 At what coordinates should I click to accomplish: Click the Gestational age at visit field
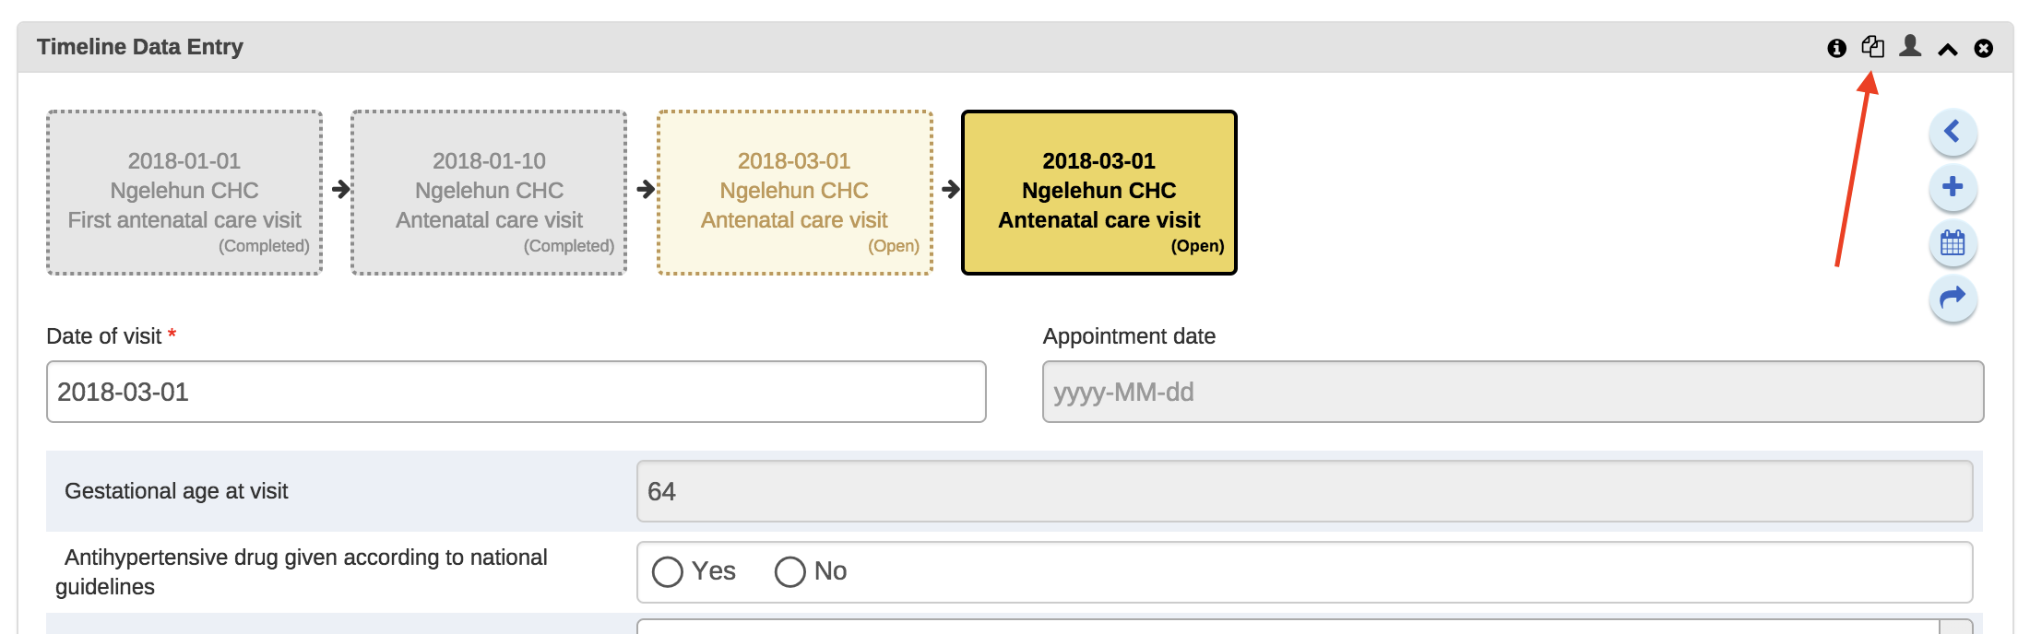point(1304,491)
